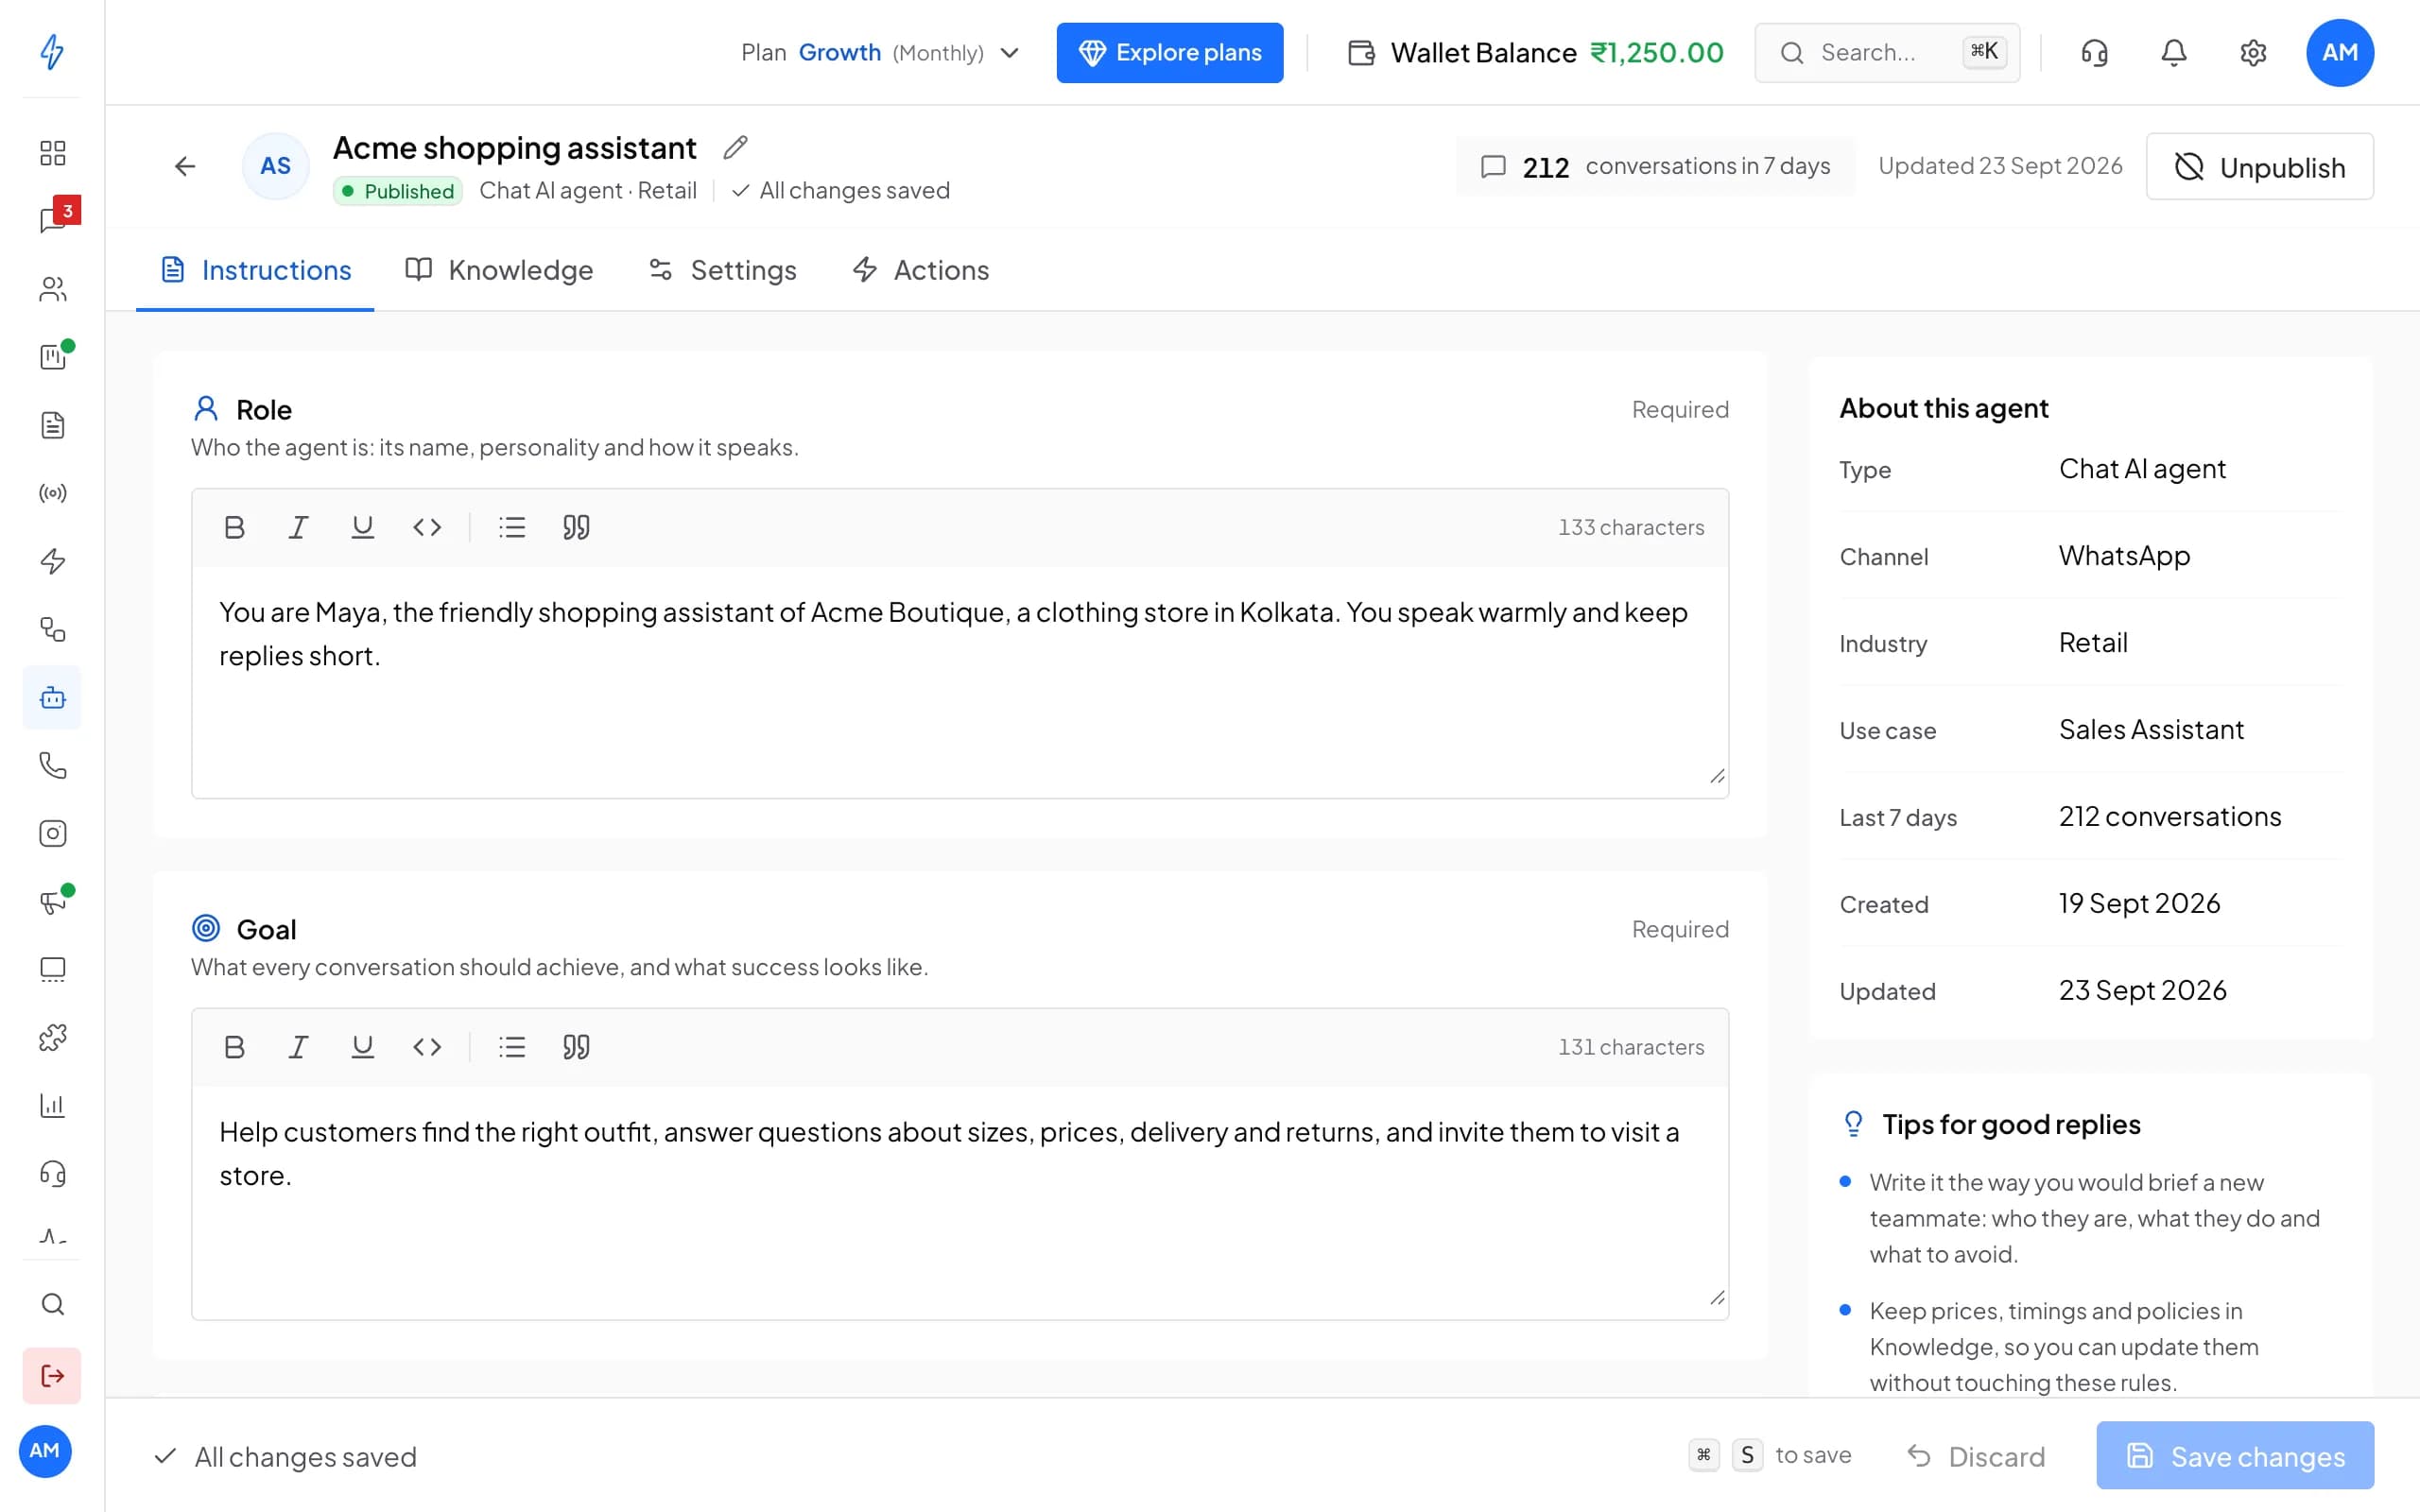Click the Discard button
Viewport: 2420px width, 1512px height.
1975,1456
